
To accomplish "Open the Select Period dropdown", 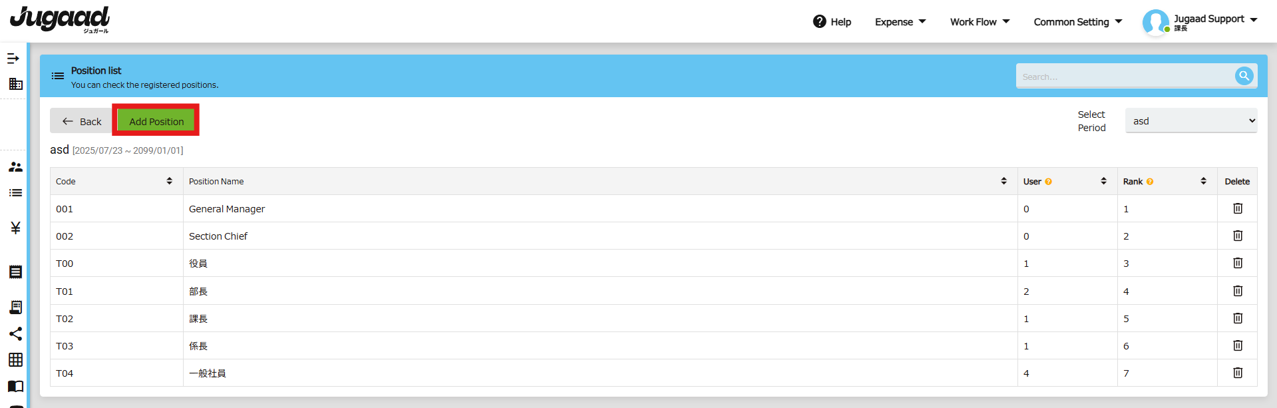I will tap(1191, 120).
